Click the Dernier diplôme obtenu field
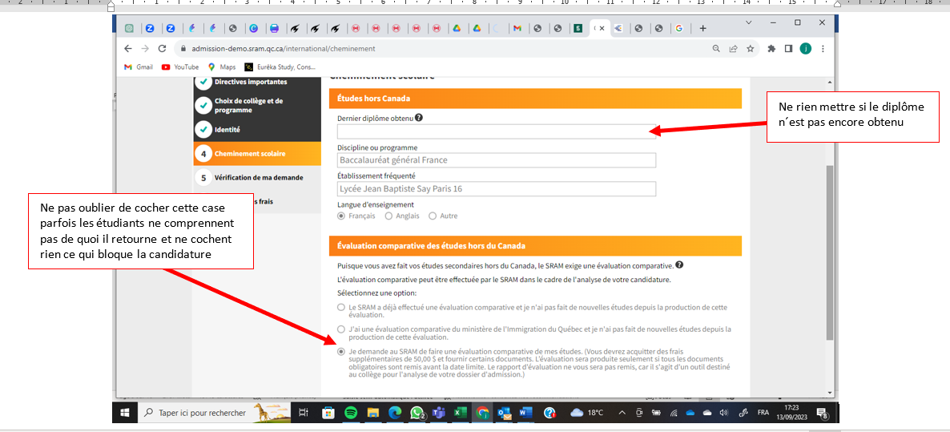The width and height of the screenshot is (950, 432). pos(496,131)
